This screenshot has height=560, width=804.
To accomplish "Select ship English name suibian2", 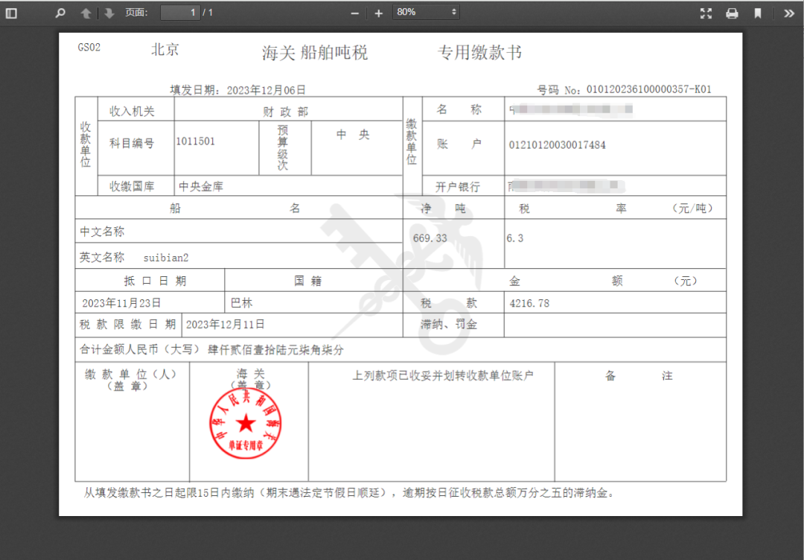I will pos(165,258).
